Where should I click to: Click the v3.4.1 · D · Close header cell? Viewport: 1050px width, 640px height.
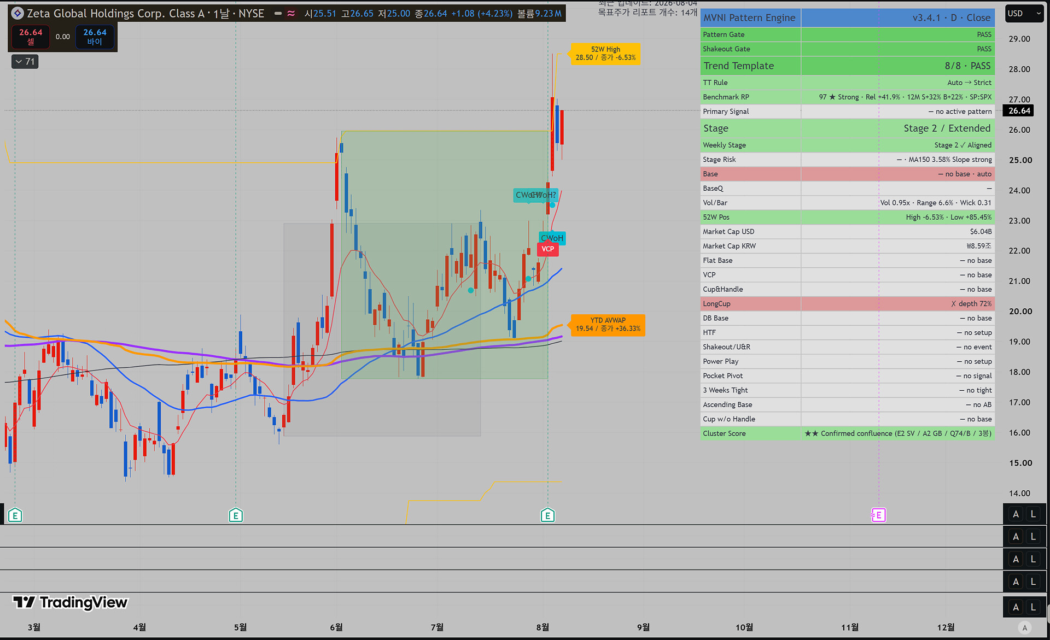click(897, 17)
